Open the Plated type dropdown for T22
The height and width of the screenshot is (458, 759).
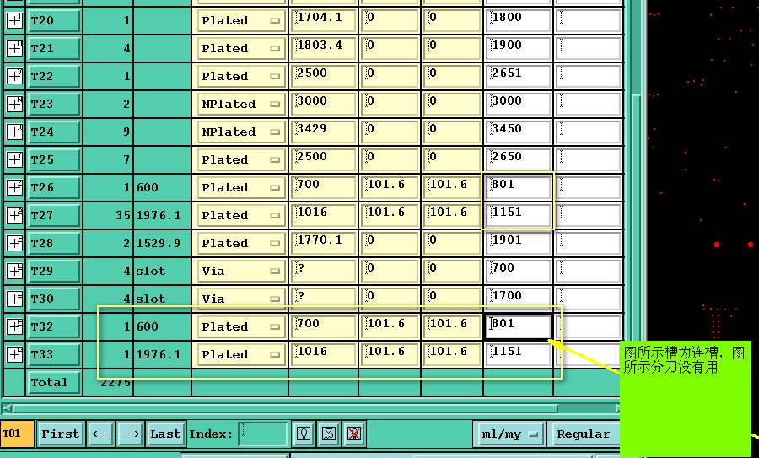[240, 77]
